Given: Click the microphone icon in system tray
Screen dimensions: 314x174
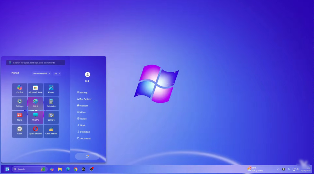Looking at the screenshot, I should click(x=289, y=169).
